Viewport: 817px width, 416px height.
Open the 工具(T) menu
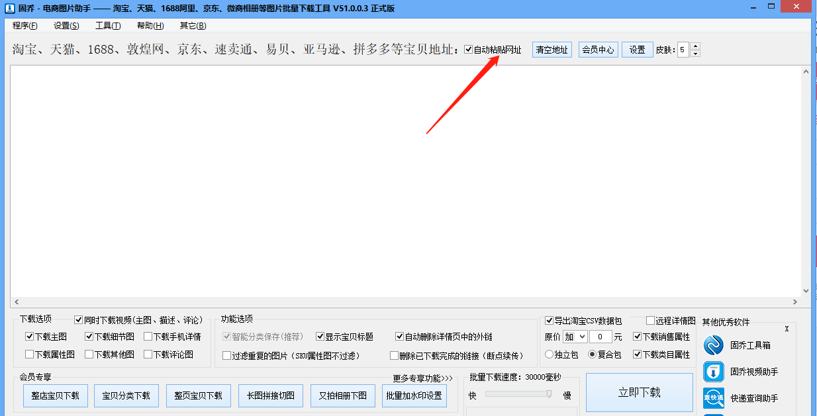(108, 26)
